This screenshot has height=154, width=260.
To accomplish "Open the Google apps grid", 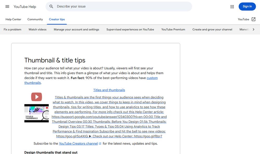I will tap(232, 7).
